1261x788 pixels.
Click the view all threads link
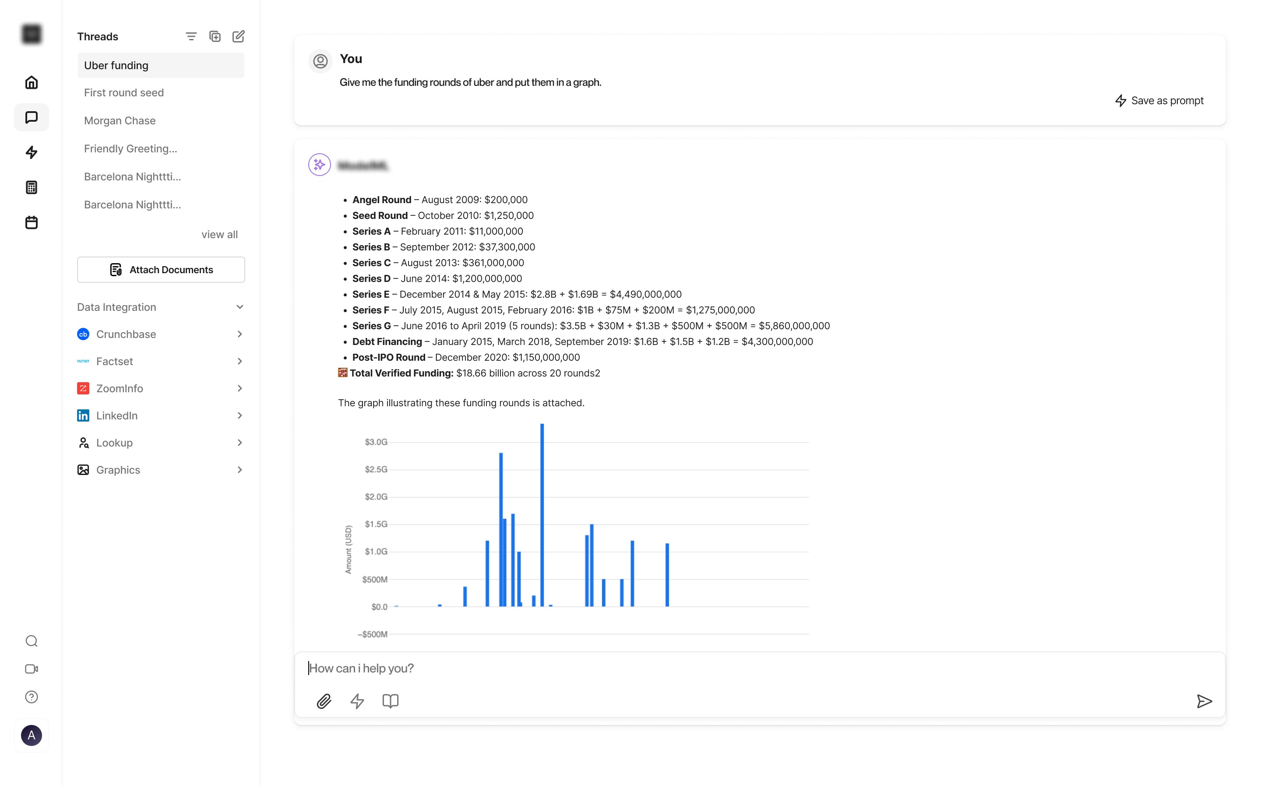pyautogui.click(x=219, y=235)
